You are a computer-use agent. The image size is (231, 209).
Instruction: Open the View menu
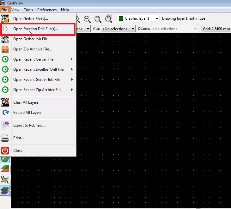click(15, 10)
